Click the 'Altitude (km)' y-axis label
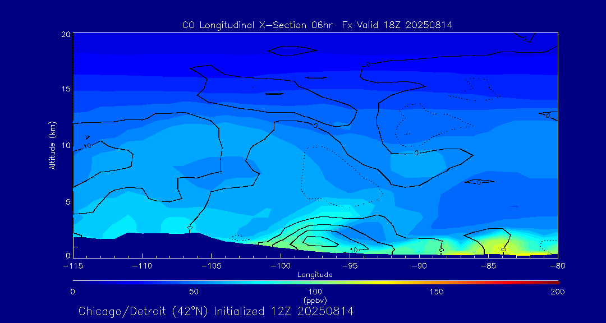The width and height of the screenshot is (606, 323). click(52, 145)
